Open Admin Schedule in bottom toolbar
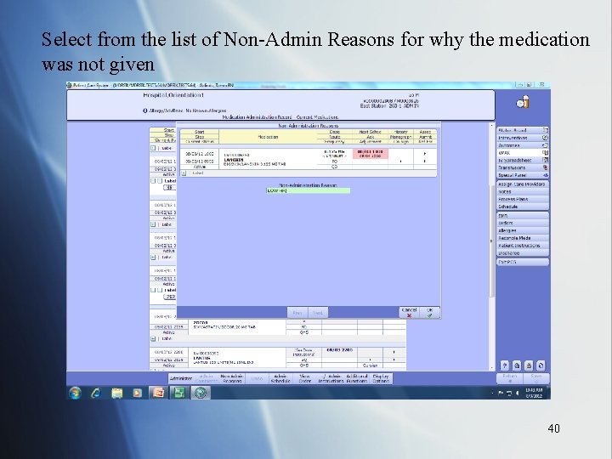Image resolution: width=612 pixels, height=459 pixels. pyautogui.click(x=280, y=378)
